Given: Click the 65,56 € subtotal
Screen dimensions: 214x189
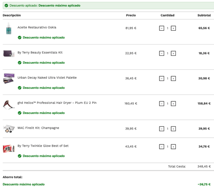Looking at the screenshot, I should coord(204,28).
